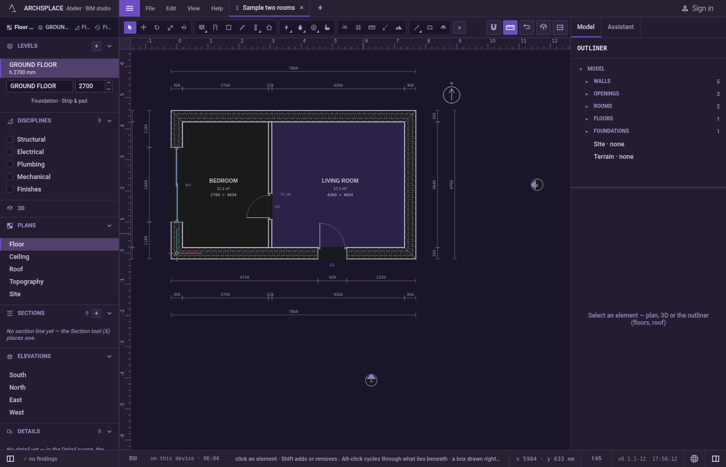
Task: Choose the Terrain mountain tool
Action: pos(399,28)
